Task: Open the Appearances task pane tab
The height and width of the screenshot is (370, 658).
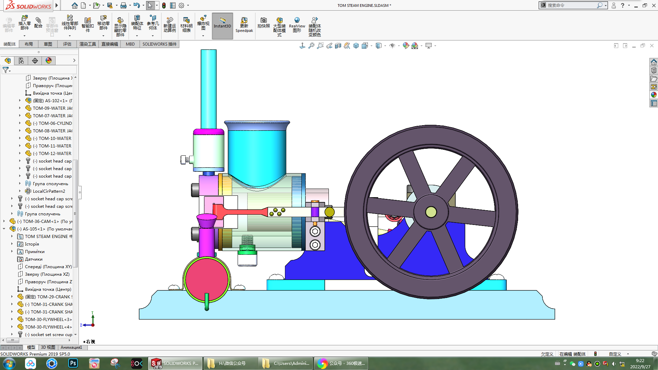Action: 654,95
